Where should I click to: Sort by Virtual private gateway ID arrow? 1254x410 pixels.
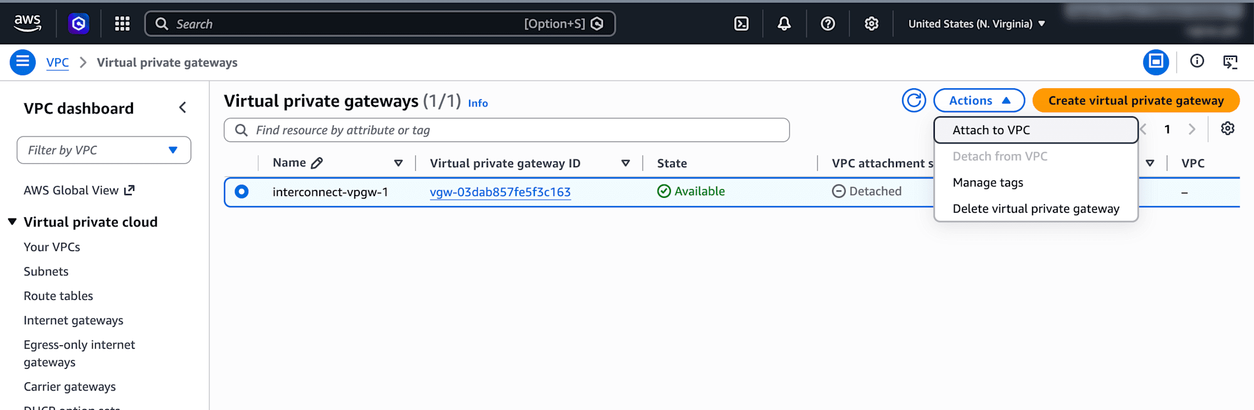tap(625, 163)
